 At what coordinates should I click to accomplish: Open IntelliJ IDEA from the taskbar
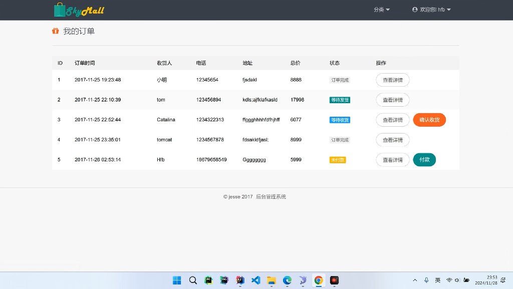pos(240,280)
